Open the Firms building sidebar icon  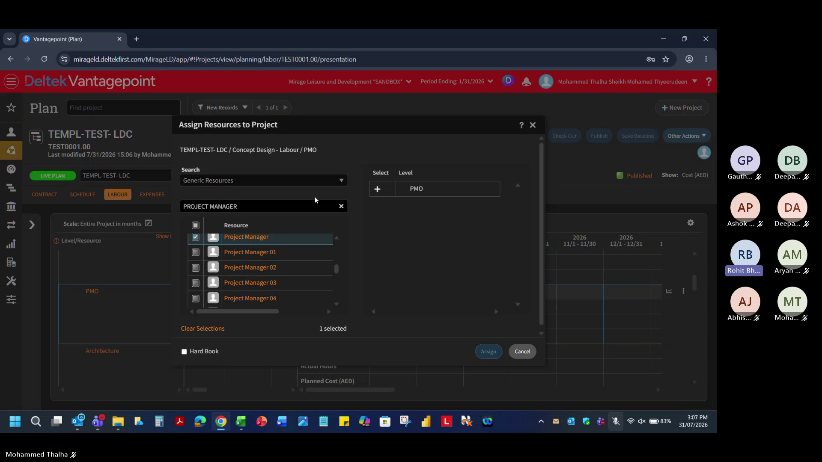point(11,206)
